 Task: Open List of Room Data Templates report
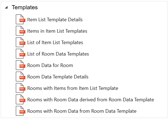pos(58,54)
